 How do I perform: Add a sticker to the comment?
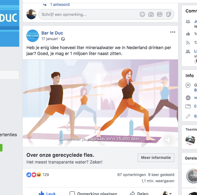click(168, 14)
